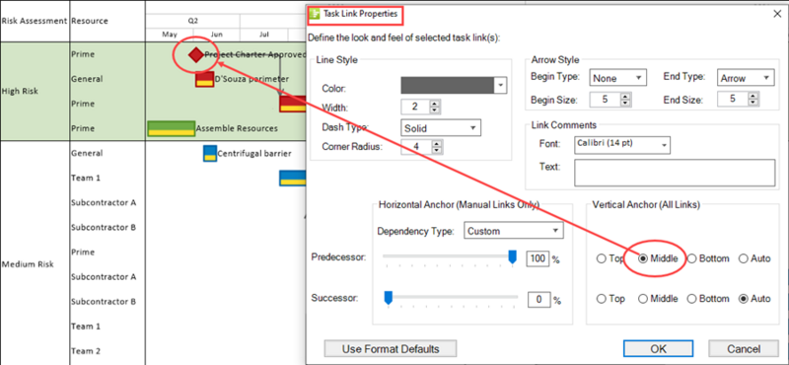Open the Link Comments Font dropdown
The height and width of the screenshot is (365, 789).
622,144
